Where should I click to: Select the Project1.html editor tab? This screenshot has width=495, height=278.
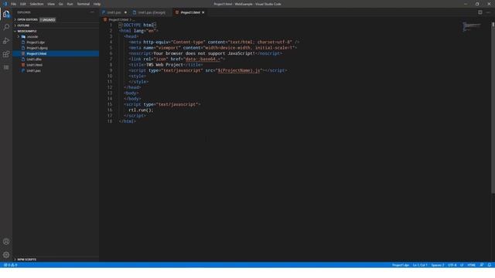(x=190, y=12)
